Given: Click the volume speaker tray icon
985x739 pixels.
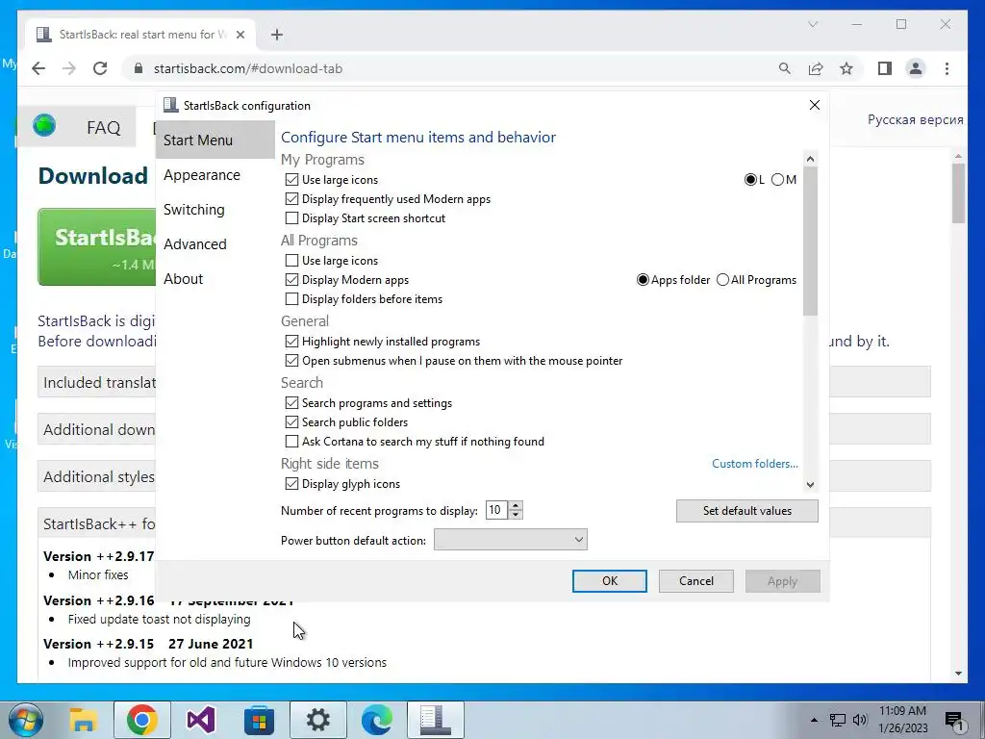Looking at the screenshot, I should 860,720.
